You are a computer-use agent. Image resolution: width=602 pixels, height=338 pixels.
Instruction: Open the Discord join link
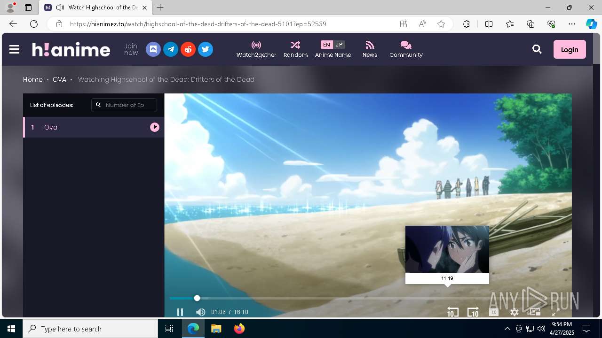[153, 49]
